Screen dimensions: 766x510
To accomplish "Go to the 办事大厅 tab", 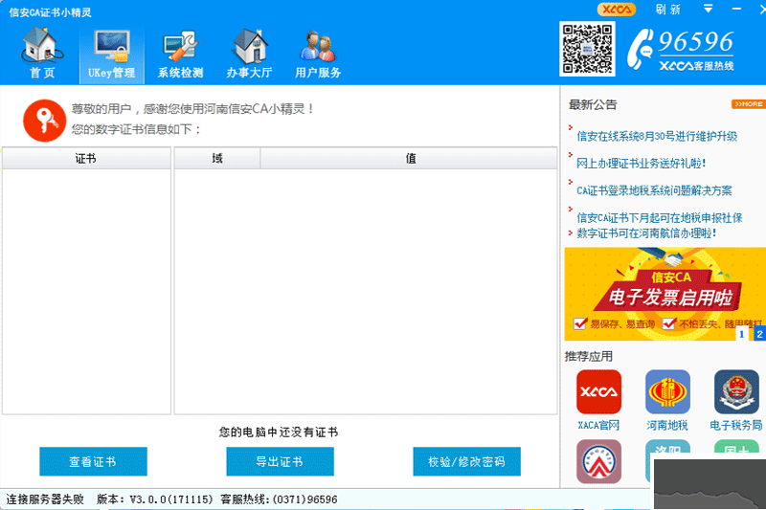I will click(x=249, y=55).
